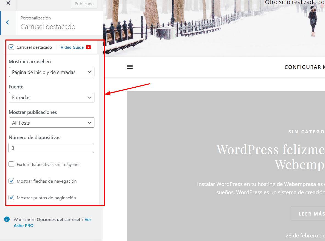The width and height of the screenshot is (325, 241).
Task: Open the Mostrar publicaciones dropdown
Action: point(52,123)
